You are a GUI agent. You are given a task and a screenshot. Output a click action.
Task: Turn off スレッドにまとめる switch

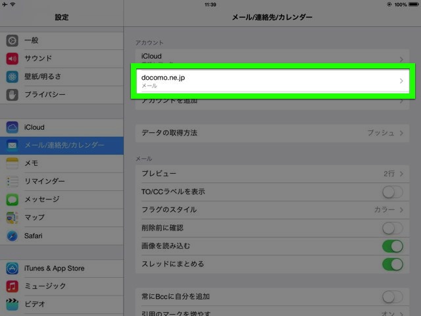coord(393,264)
